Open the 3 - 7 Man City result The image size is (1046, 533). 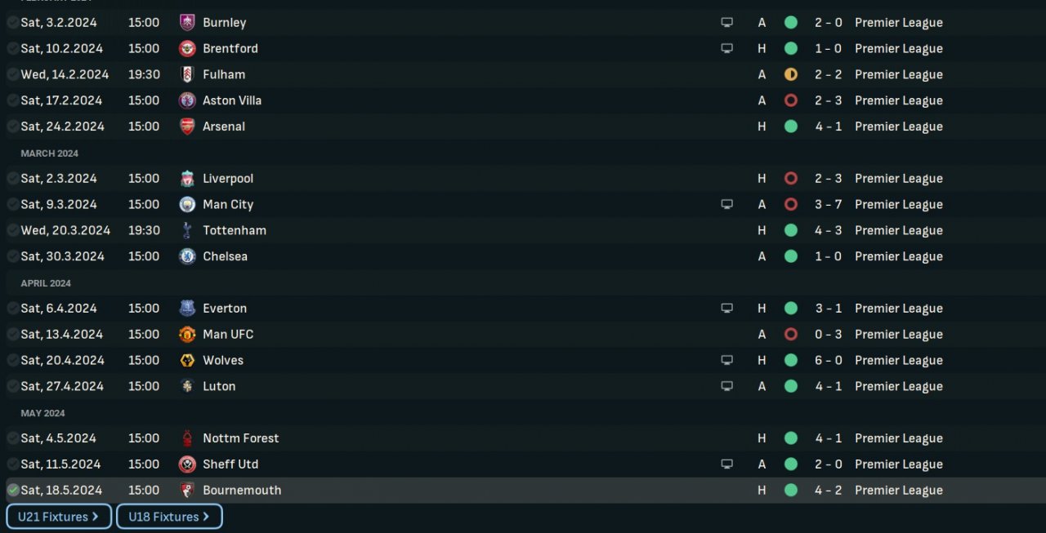828,205
